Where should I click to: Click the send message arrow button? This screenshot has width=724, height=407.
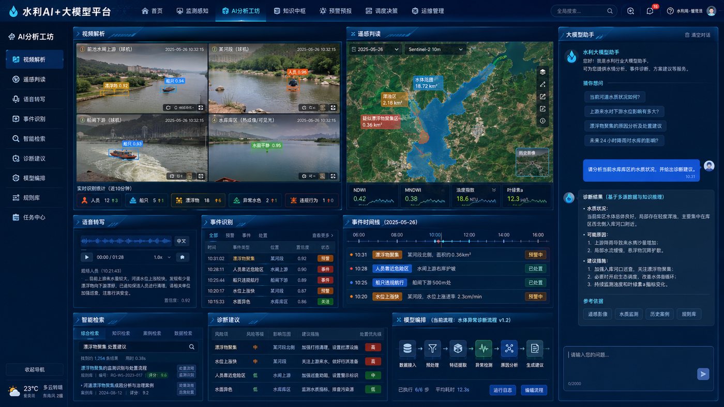coord(703,374)
